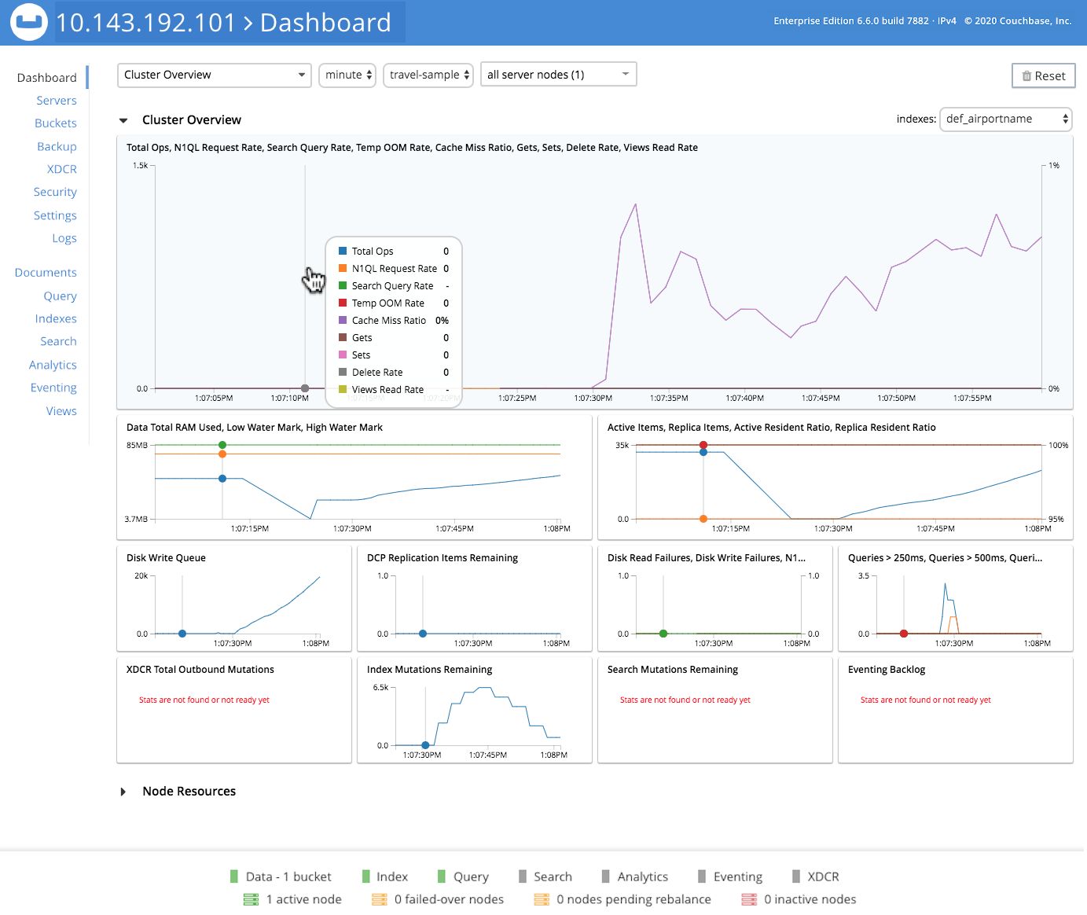Open the Index Mutations Remaining chart
1087x915 pixels.
[x=475, y=710]
